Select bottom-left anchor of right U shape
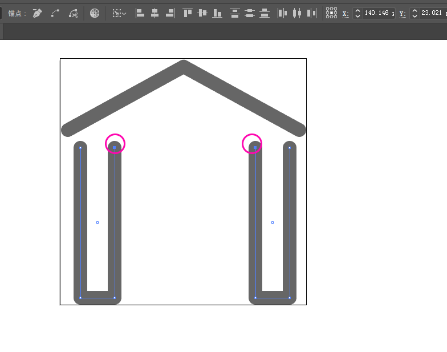 click(x=255, y=298)
